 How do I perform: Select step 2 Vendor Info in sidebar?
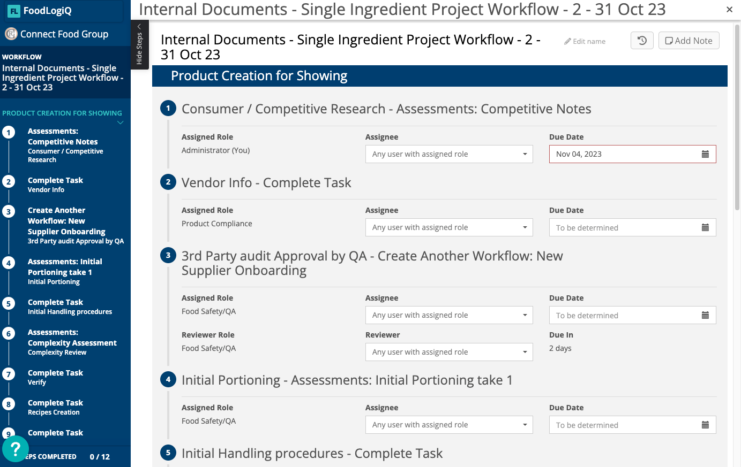click(55, 185)
